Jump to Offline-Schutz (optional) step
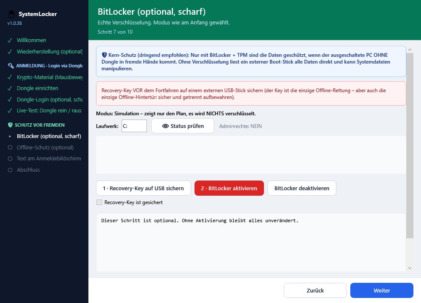 tap(45, 148)
